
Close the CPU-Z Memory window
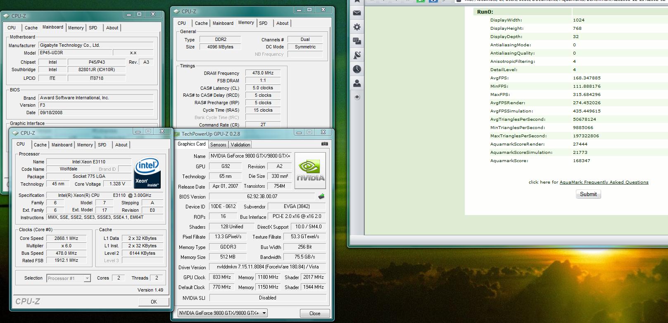pyautogui.click(x=323, y=10)
